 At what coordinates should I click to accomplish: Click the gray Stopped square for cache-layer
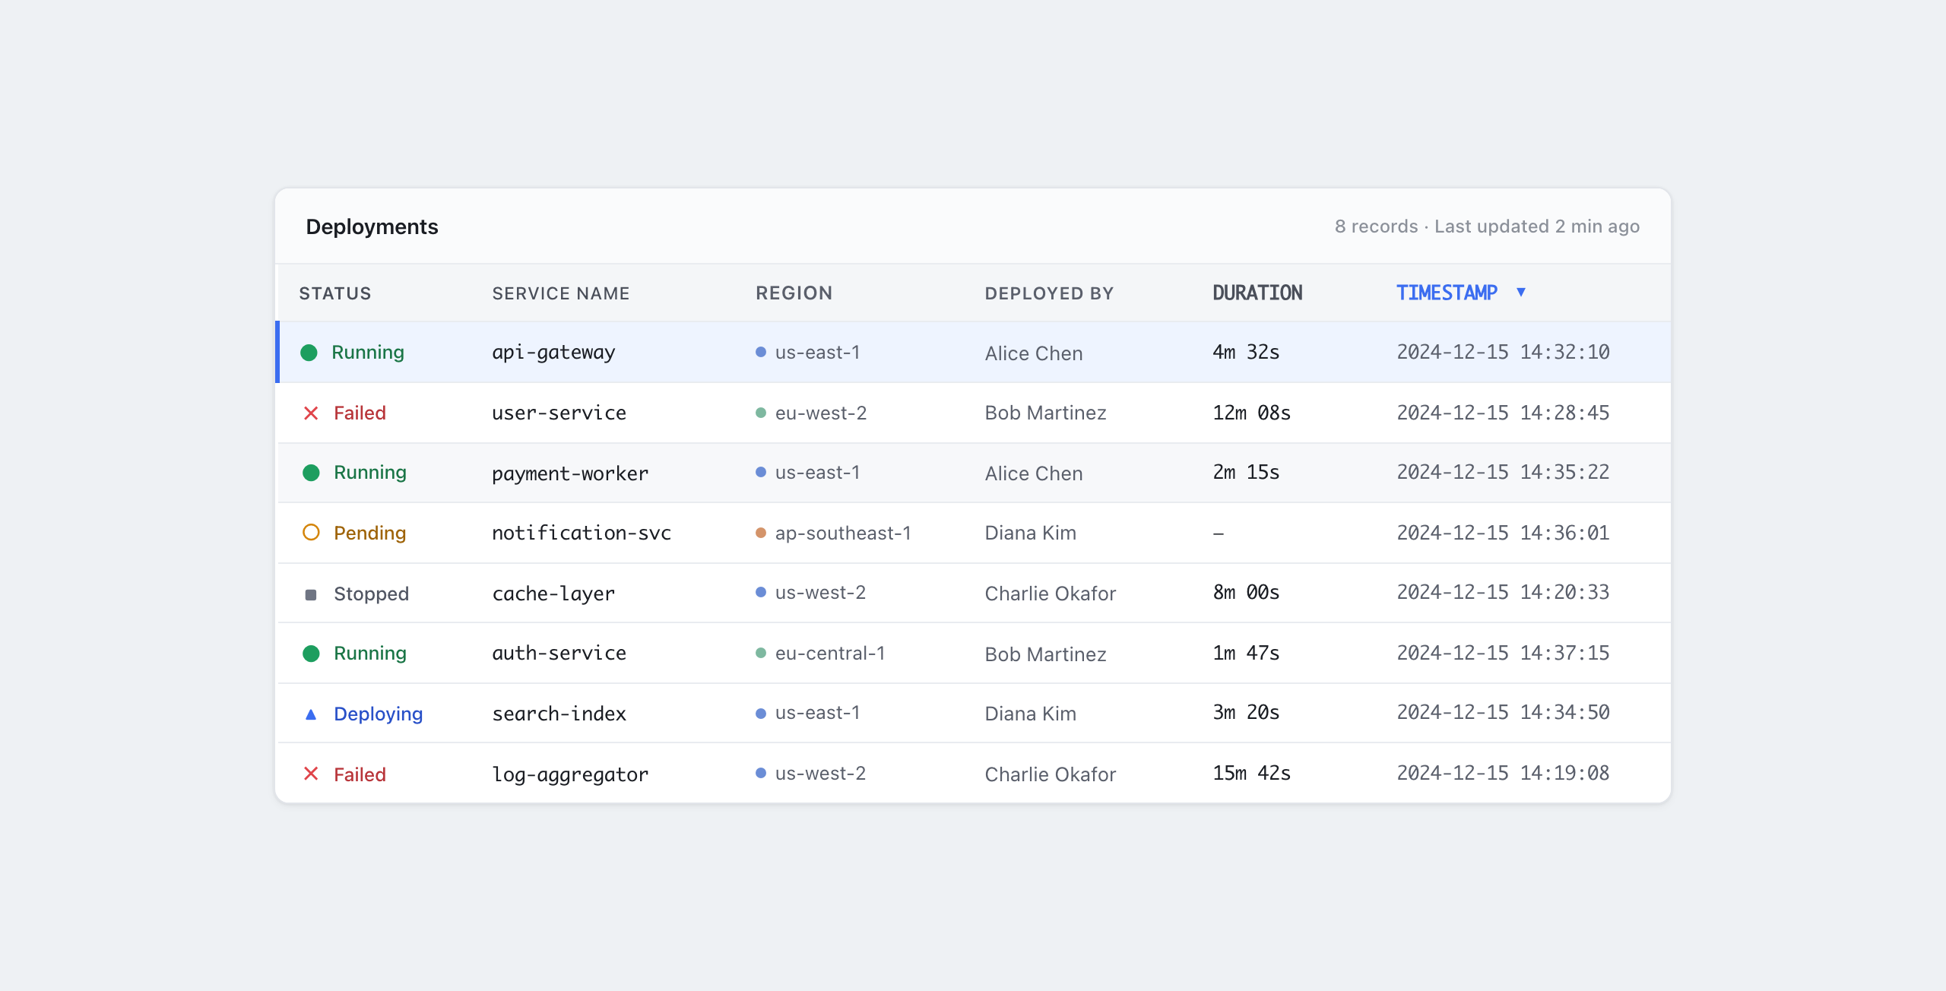click(311, 594)
